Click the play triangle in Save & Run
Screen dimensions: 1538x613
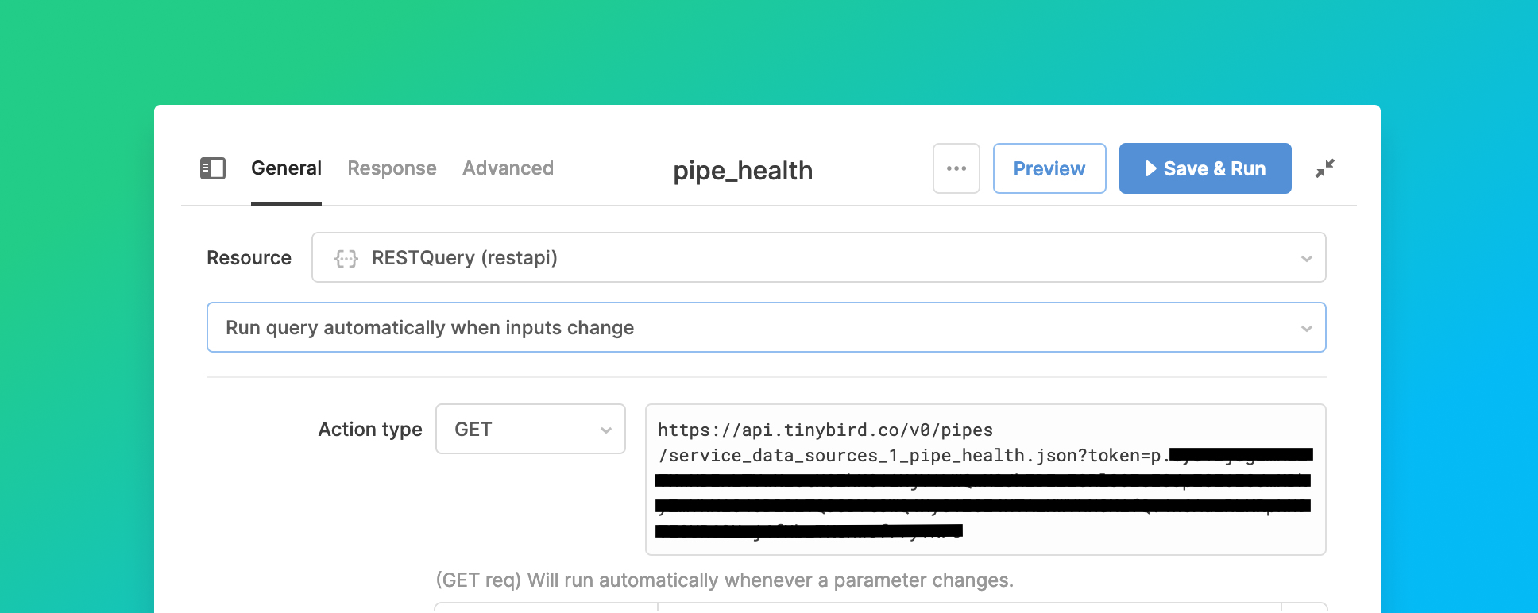pyautogui.click(x=1150, y=168)
